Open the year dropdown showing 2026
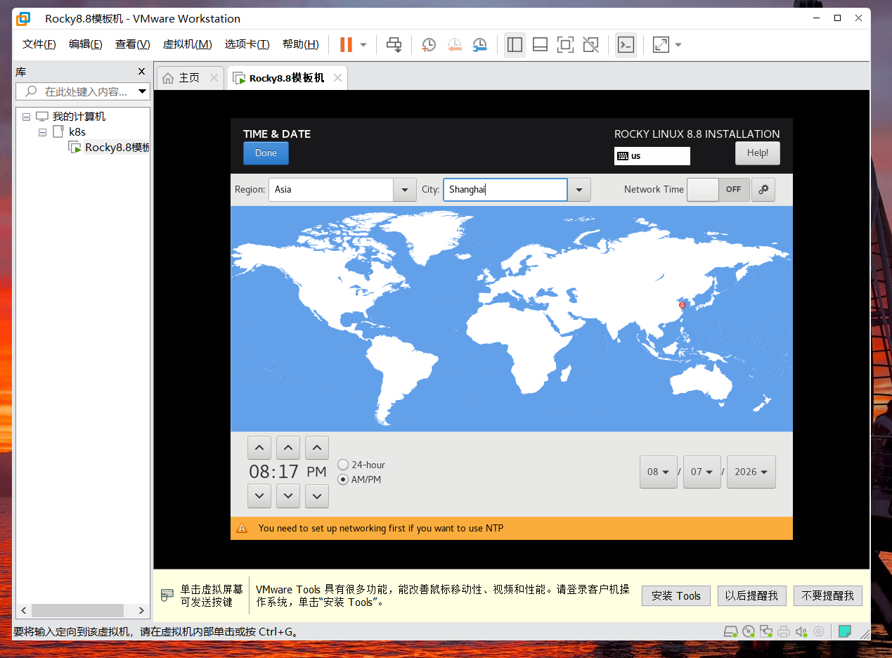This screenshot has width=892, height=658. pyautogui.click(x=751, y=472)
